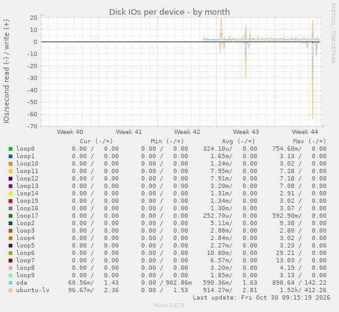Click the sda max read value 890.64

[x=283, y=283]
